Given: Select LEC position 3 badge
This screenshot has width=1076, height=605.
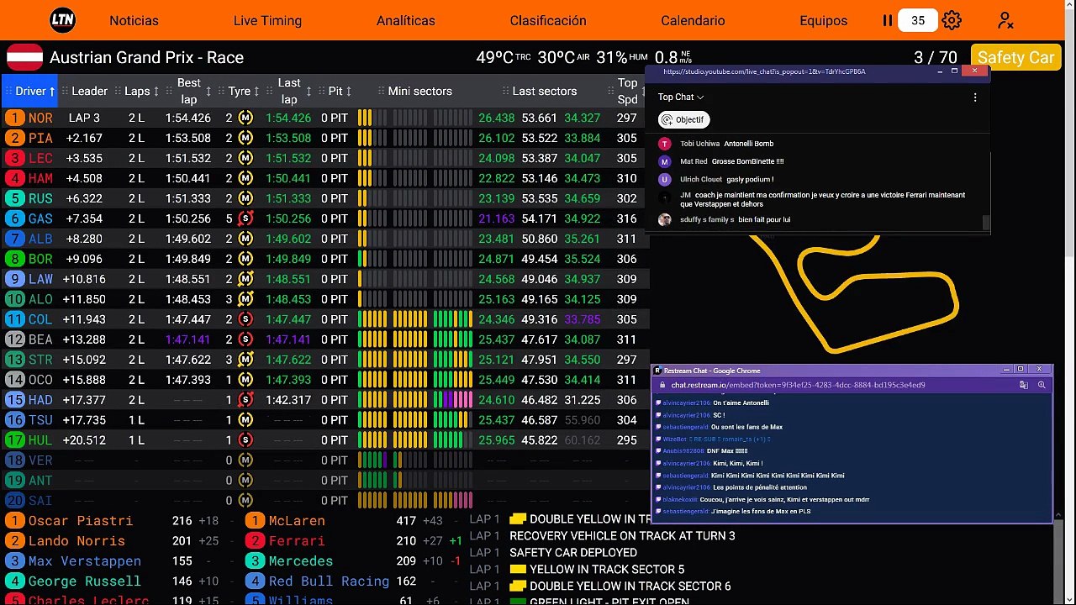Looking at the screenshot, I should [14, 158].
